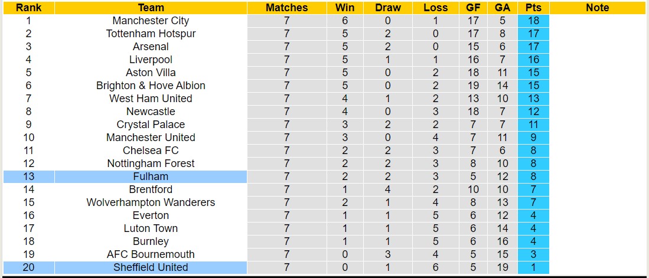Click Manchester City's 18 points cell
The image size is (649, 278).
pos(533,21)
